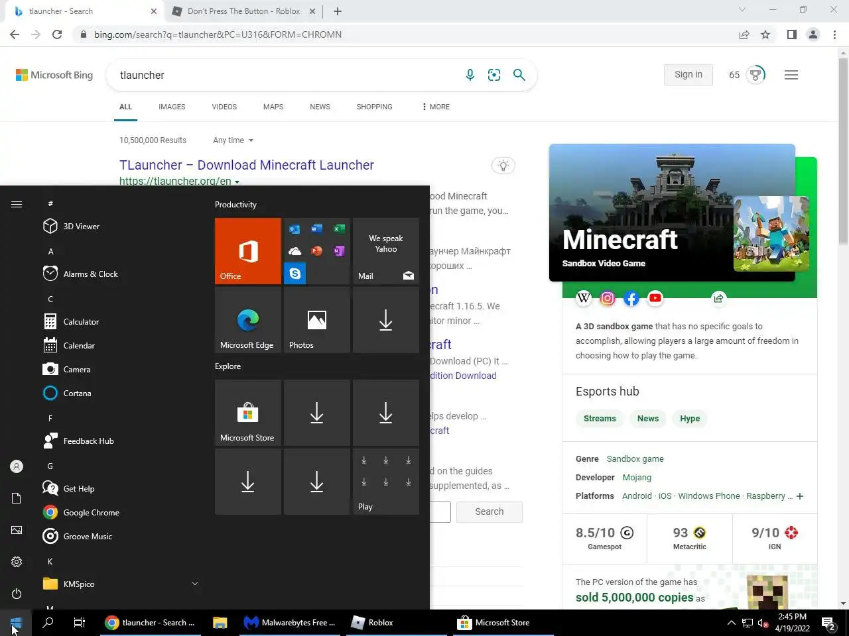Open File Explorer on the taskbar

click(x=220, y=623)
